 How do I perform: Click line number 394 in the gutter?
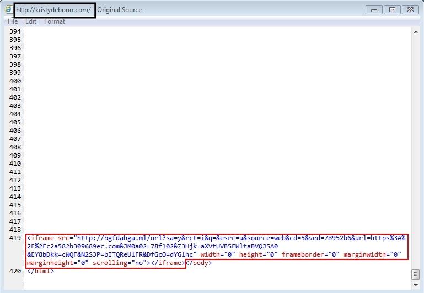pyautogui.click(x=15, y=31)
